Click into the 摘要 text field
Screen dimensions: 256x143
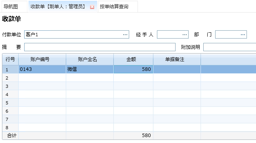100,47
